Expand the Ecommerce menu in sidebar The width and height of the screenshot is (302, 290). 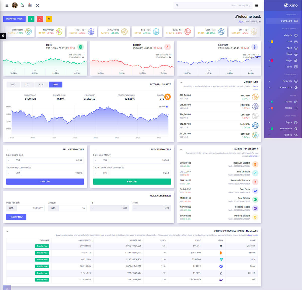286,128
